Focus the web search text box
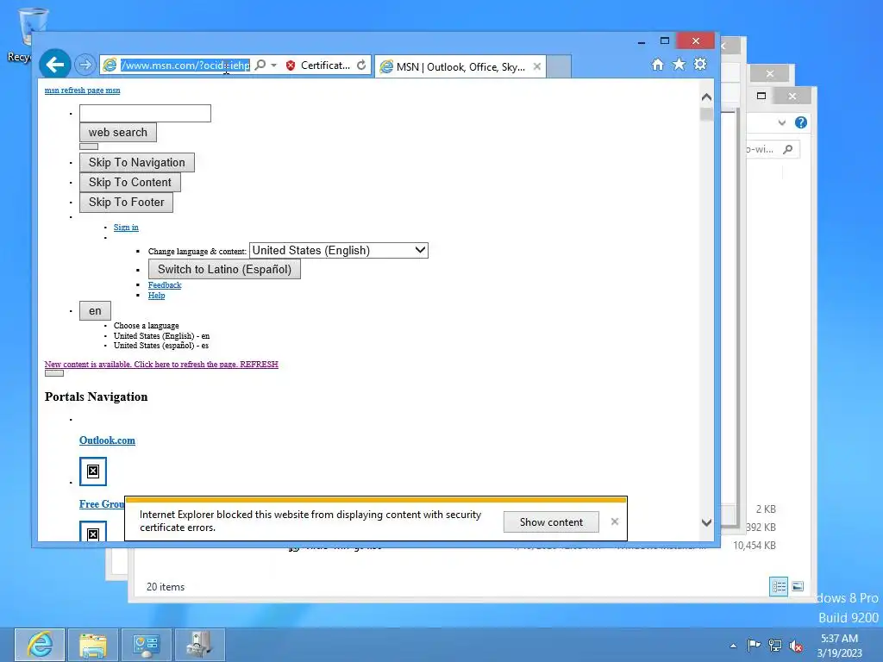The height and width of the screenshot is (662, 883). tap(145, 113)
